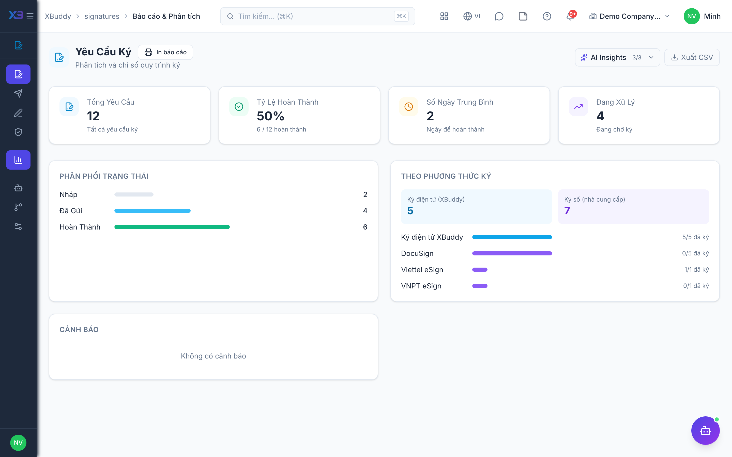This screenshot has height=457, width=732.
Task: Click the Tổng Yêu Cầu stat card
Action: click(129, 115)
